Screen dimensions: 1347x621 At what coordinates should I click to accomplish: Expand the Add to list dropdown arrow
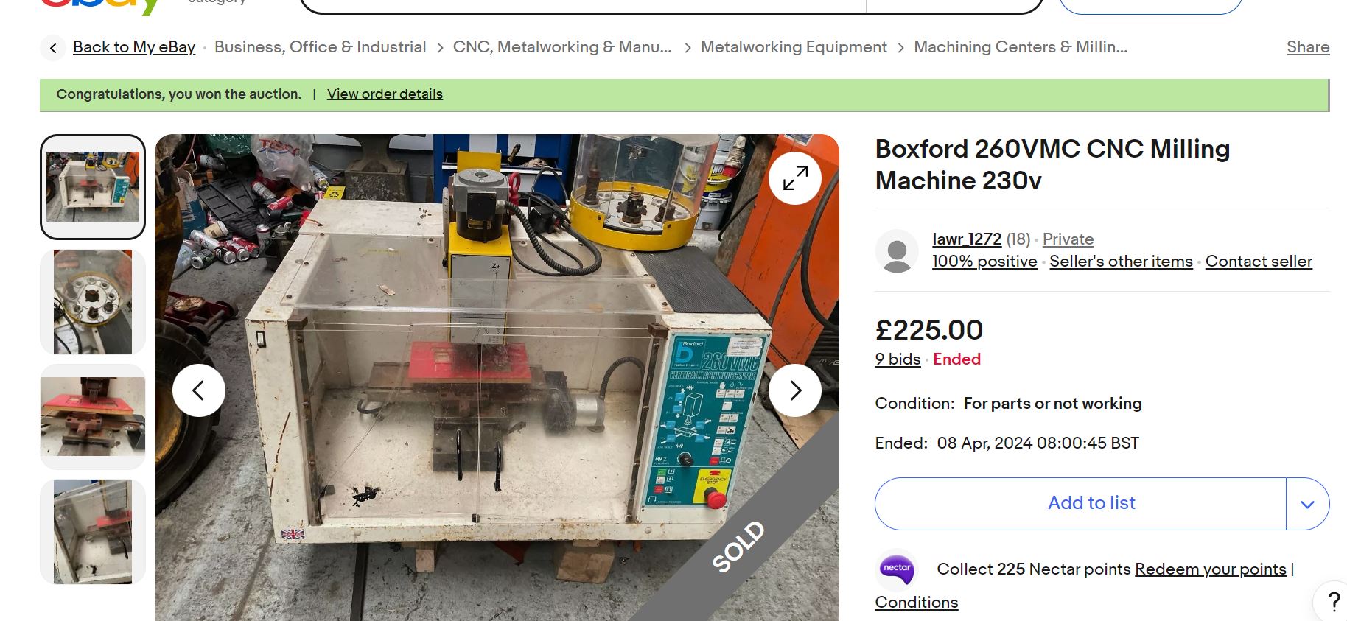[x=1307, y=504]
